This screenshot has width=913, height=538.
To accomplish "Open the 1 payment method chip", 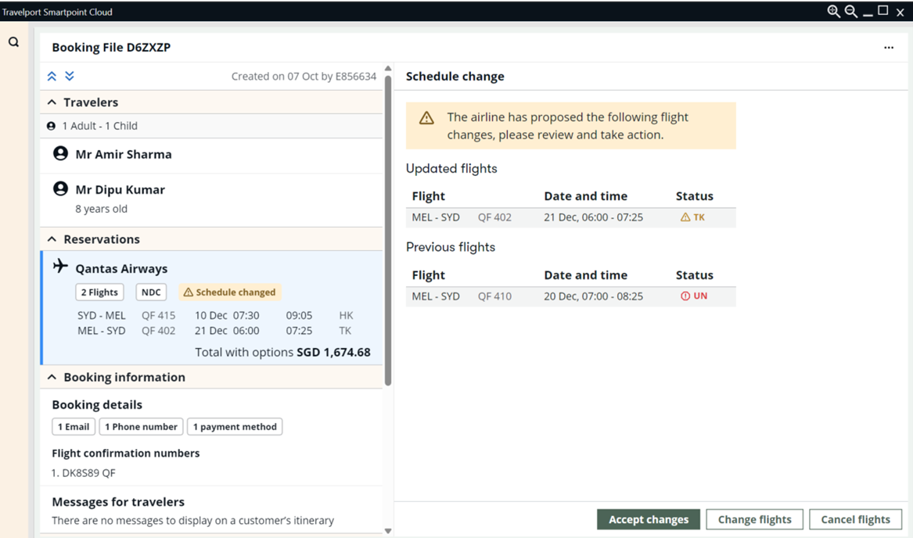I will point(235,427).
